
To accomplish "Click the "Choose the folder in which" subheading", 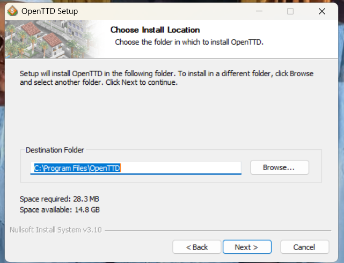I will 189,41.
